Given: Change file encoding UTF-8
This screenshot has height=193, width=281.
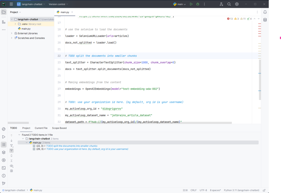Looking at the screenshot, I should tap(203, 190).
